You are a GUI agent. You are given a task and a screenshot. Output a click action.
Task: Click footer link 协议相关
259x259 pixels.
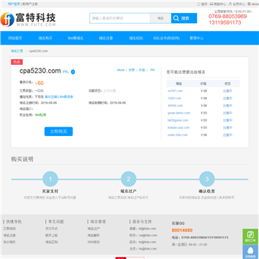coord(9,242)
